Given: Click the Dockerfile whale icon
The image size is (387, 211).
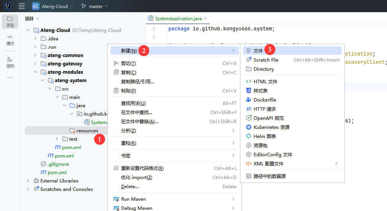Looking at the screenshot, I should [x=249, y=100].
